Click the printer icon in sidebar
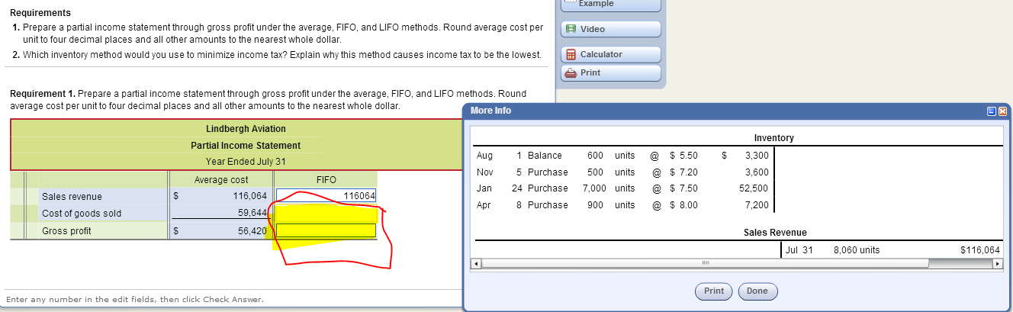The width and height of the screenshot is (1013, 312). pos(571,72)
